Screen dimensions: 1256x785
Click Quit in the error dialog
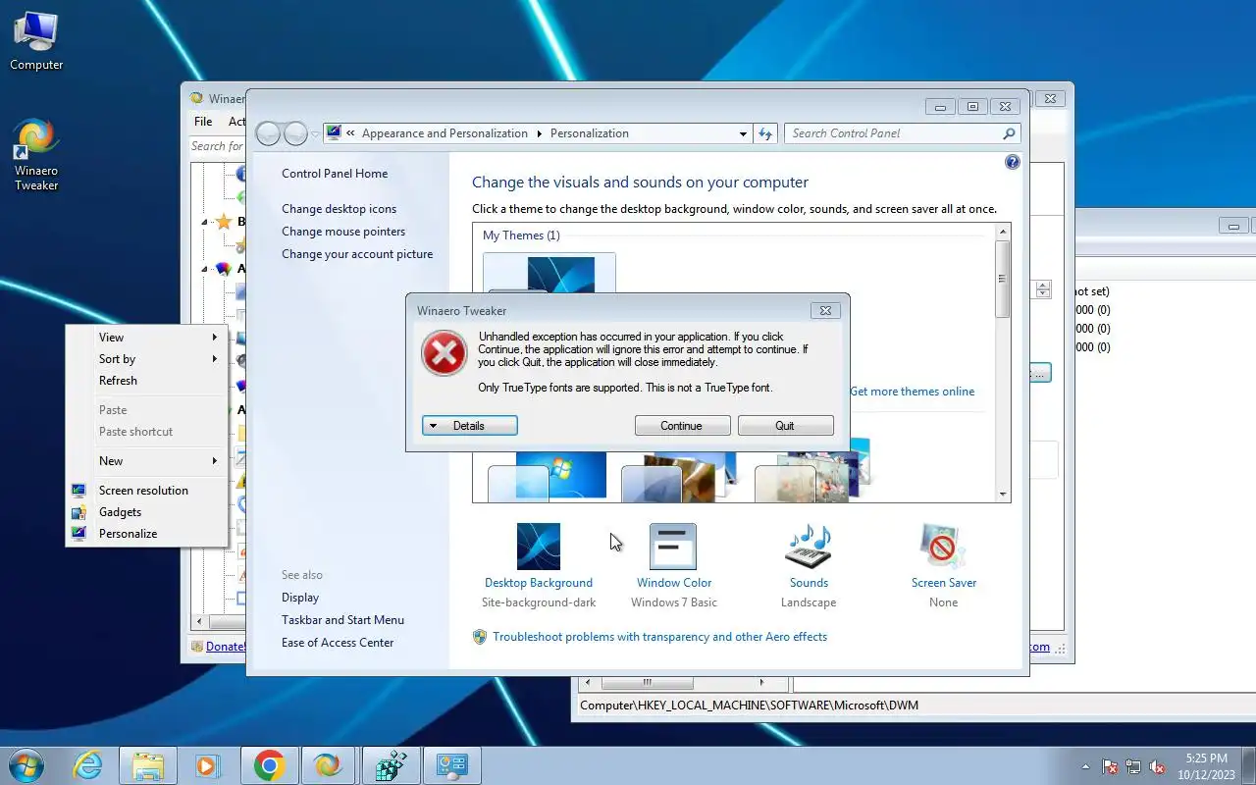coord(785,426)
